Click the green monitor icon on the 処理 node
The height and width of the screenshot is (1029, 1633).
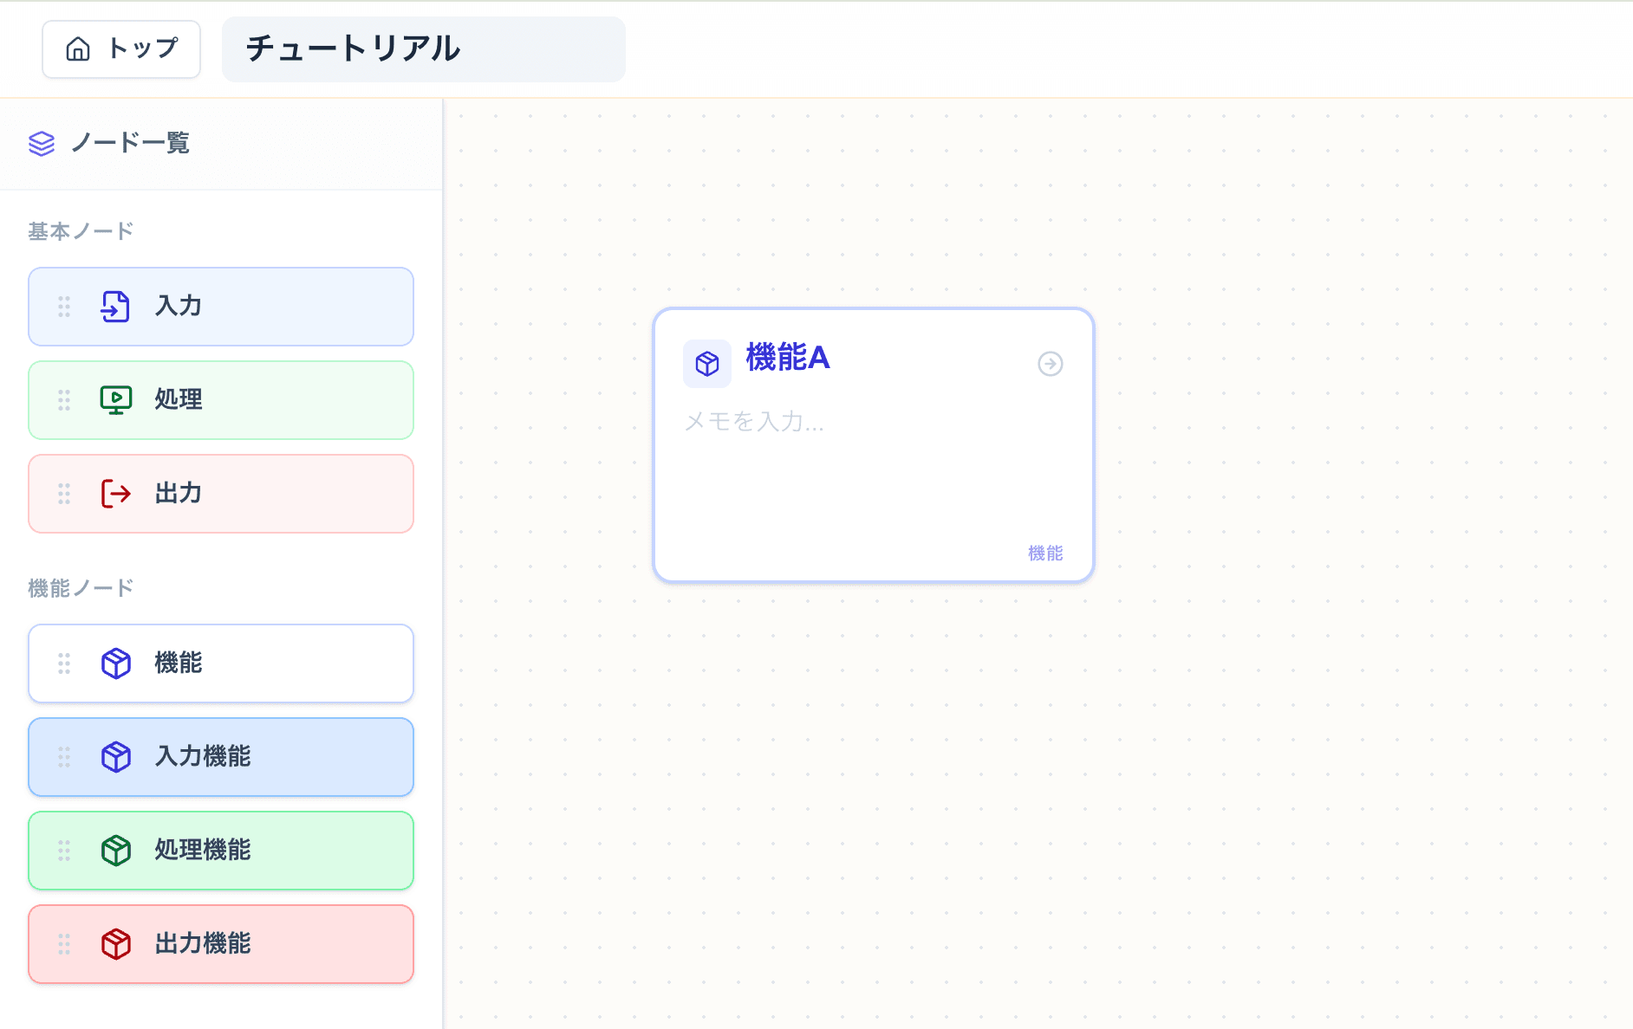(x=114, y=399)
